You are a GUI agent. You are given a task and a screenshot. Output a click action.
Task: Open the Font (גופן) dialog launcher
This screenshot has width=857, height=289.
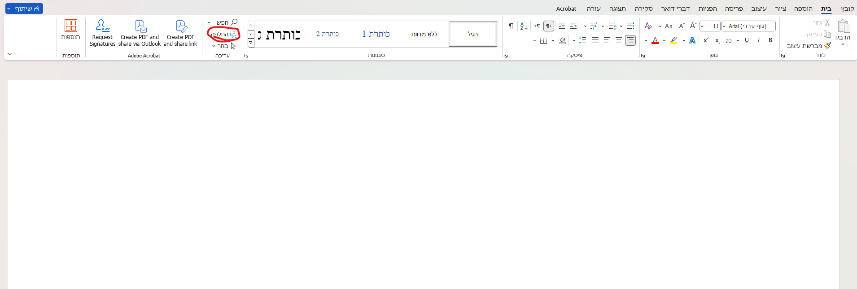(643, 56)
